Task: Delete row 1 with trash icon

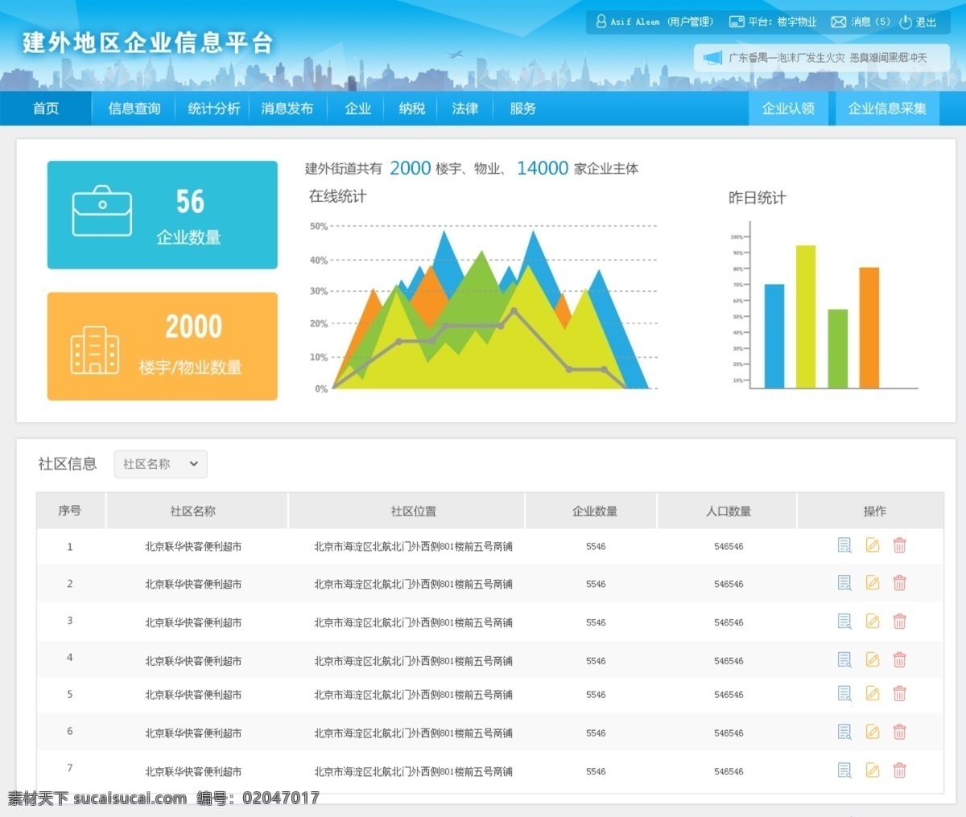Action: (x=900, y=545)
